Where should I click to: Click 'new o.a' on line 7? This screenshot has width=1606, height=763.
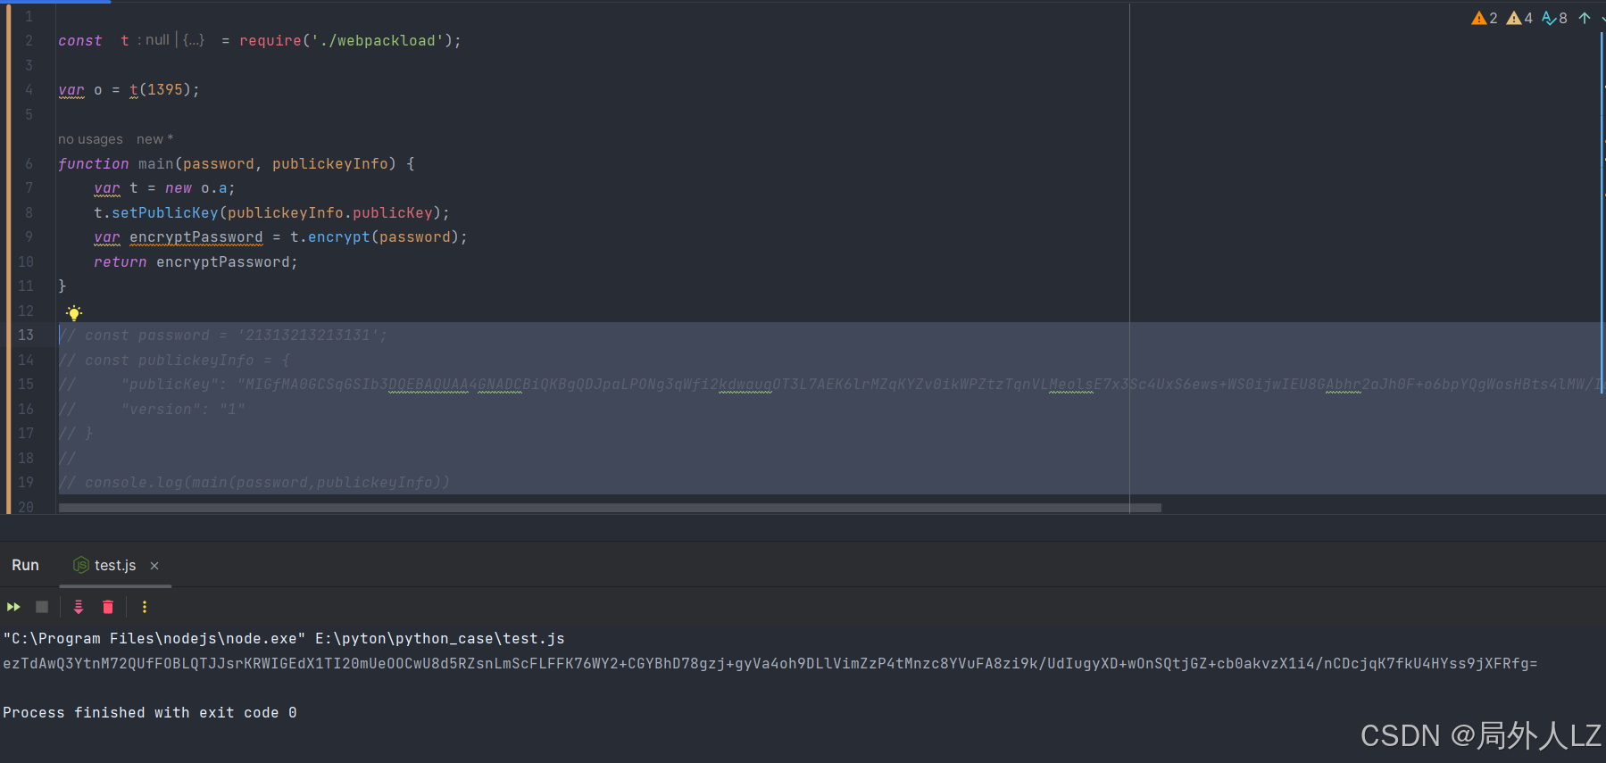click(x=196, y=187)
